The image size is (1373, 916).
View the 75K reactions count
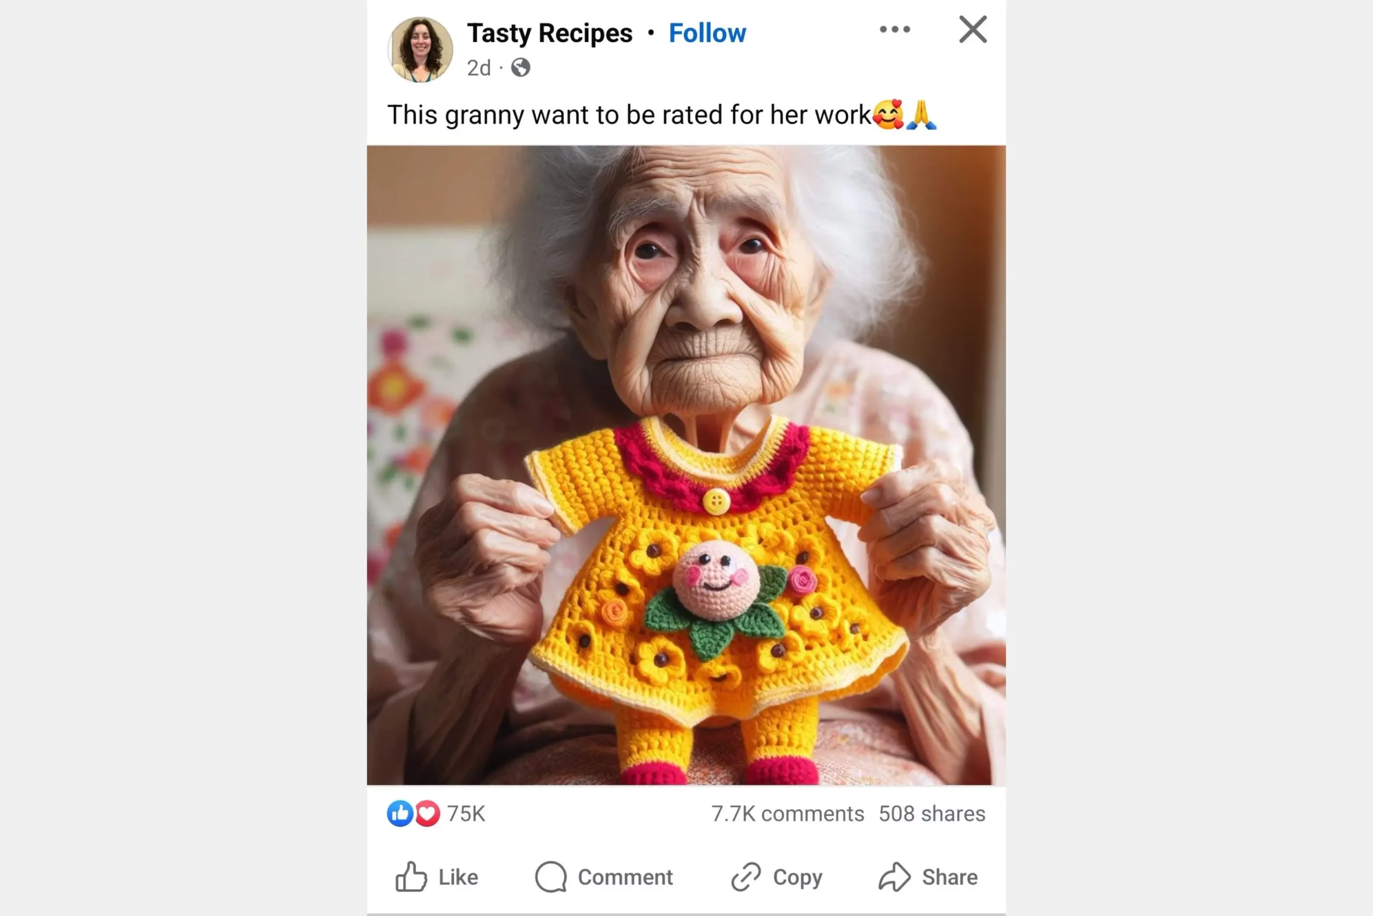(466, 813)
